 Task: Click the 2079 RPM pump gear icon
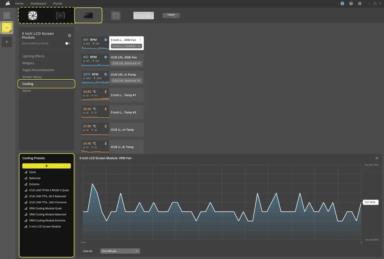click(x=106, y=75)
